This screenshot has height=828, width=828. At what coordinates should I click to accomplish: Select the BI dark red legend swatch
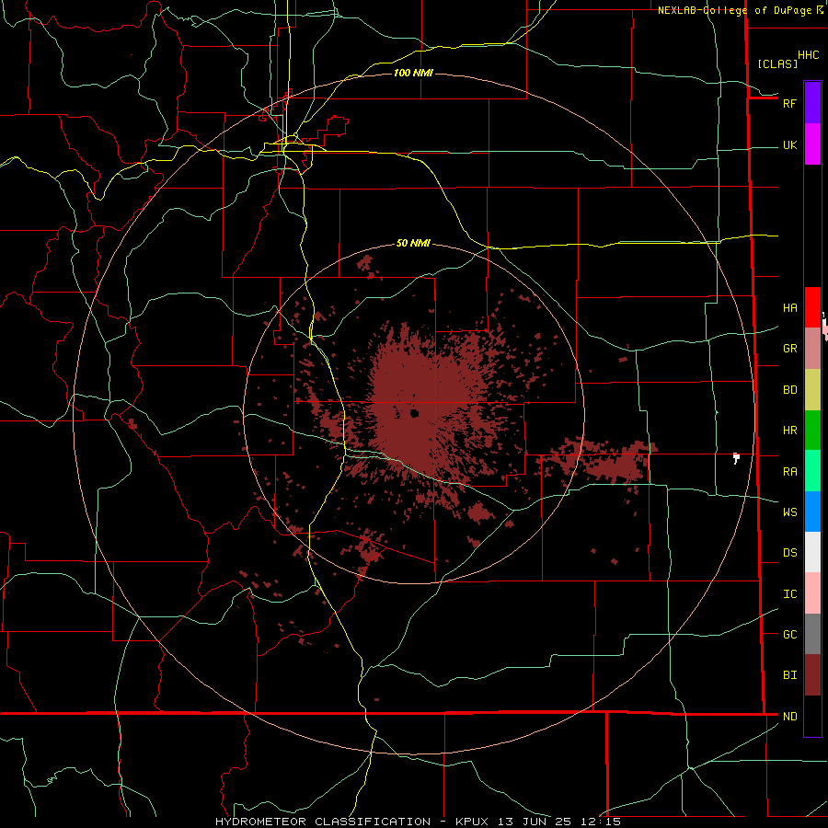(812, 675)
